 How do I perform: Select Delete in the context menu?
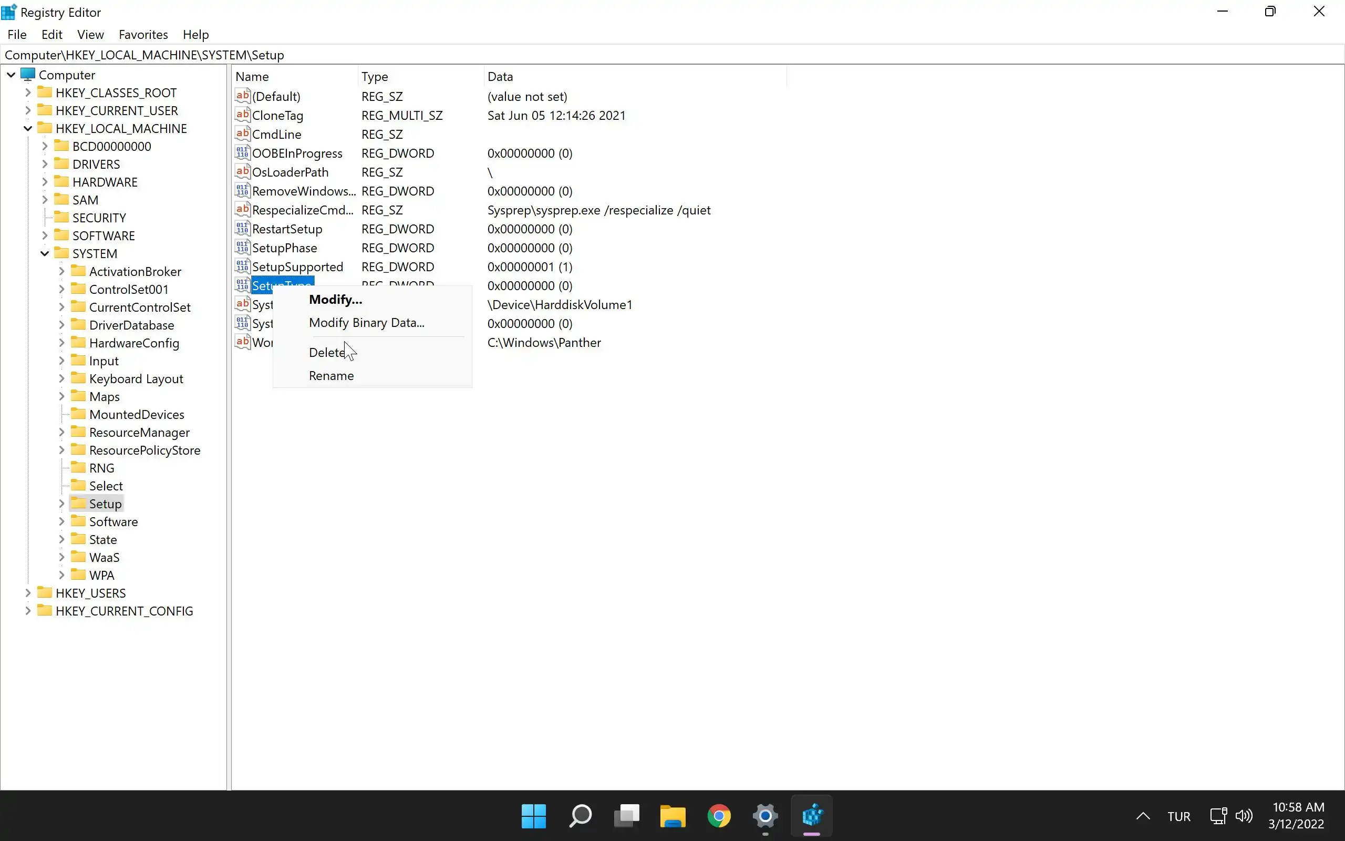click(327, 353)
